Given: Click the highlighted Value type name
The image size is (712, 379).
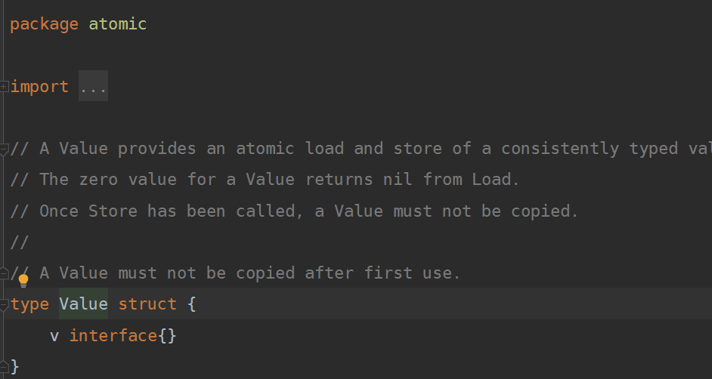Looking at the screenshot, I should (83, 304).
